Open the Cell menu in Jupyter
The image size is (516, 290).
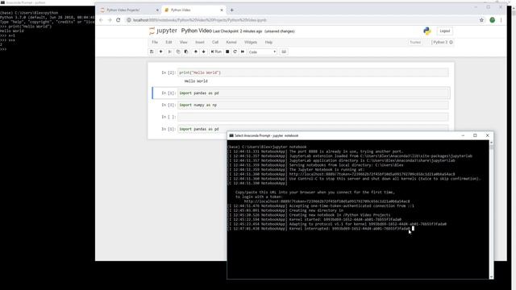[x=215, y=42]
